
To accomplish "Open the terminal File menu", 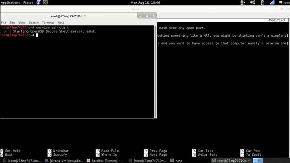I will click(4, 23).
